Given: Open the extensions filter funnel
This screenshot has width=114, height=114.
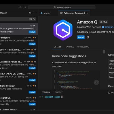Looking at the screenshot, I should [x=34, y=19].
